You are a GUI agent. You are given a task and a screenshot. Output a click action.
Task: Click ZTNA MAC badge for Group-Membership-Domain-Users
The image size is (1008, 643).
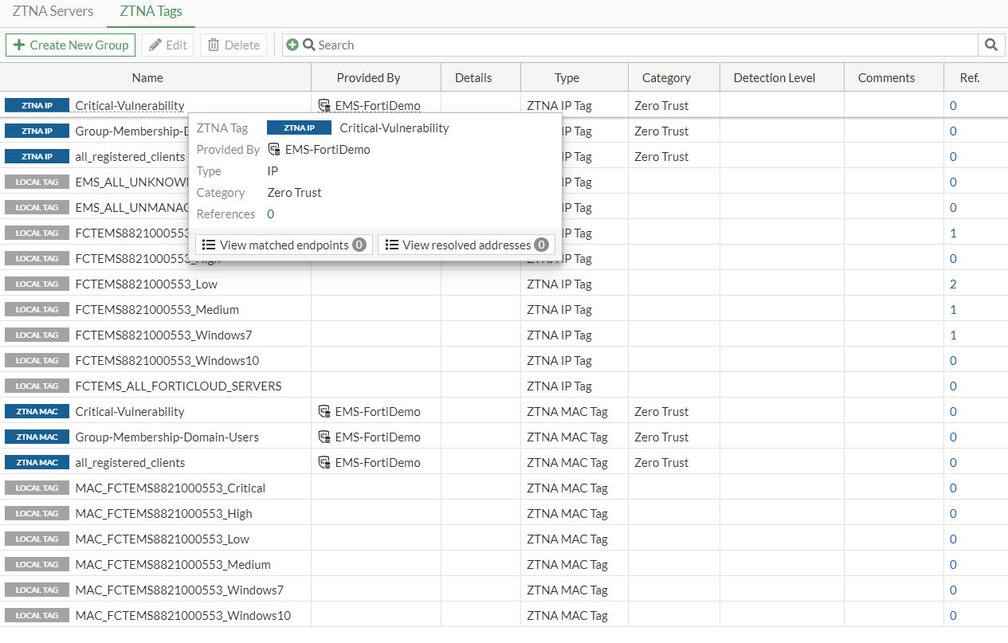[x=37, y=437]
